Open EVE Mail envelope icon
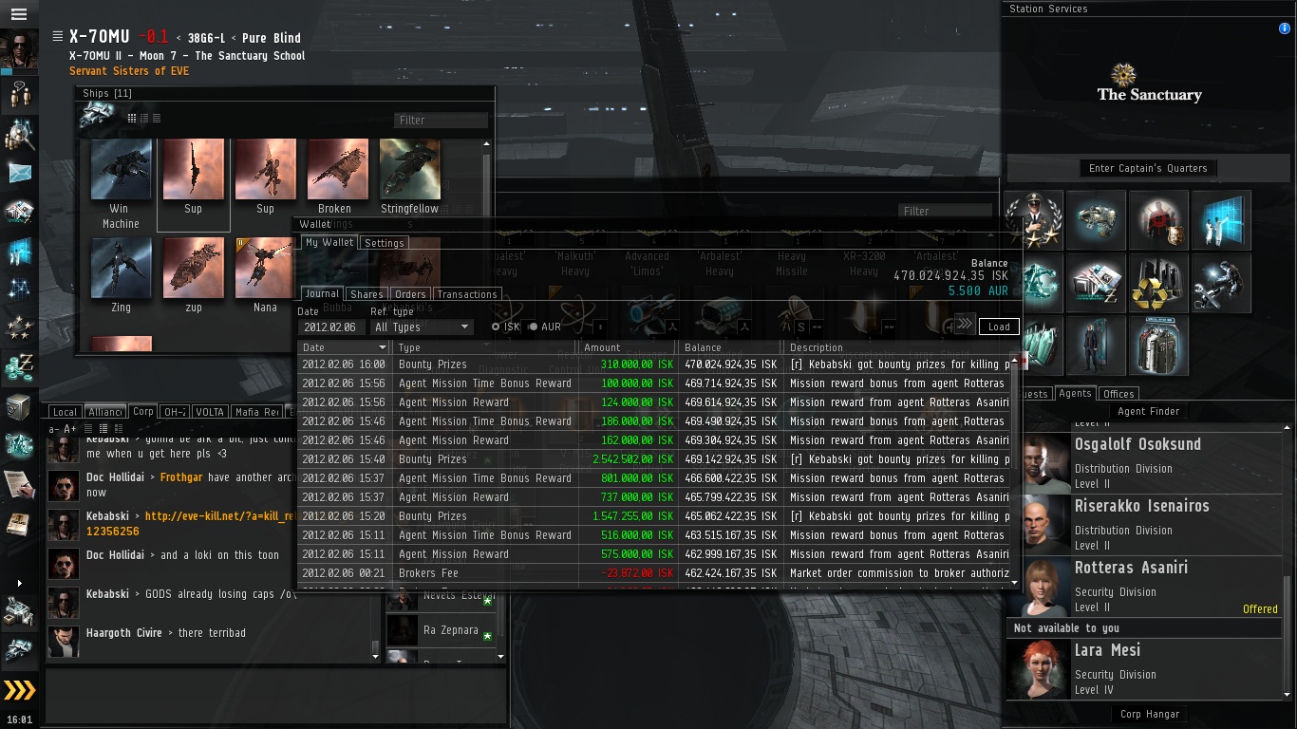1297x729 pixels. coord(19,173)
